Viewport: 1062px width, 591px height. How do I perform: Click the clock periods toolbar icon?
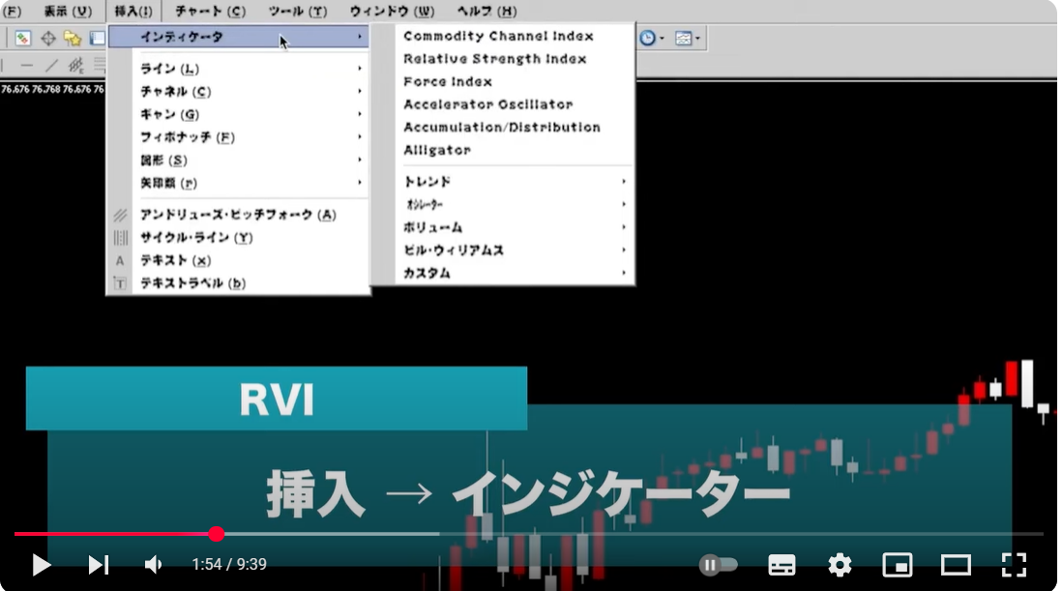647,38
